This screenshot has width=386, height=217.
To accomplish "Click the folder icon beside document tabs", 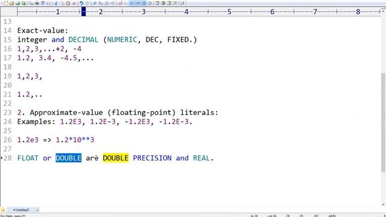I will pos(2,210).
